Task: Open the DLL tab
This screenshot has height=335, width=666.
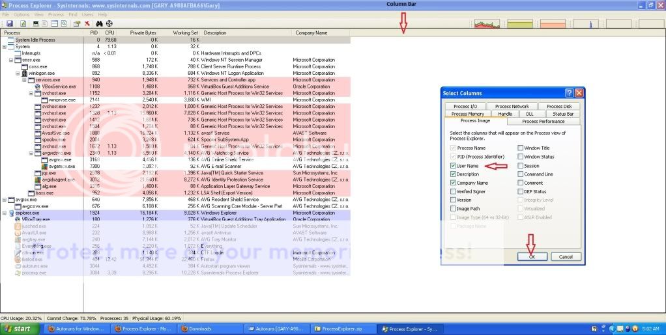Action: [x=529, y=114]
